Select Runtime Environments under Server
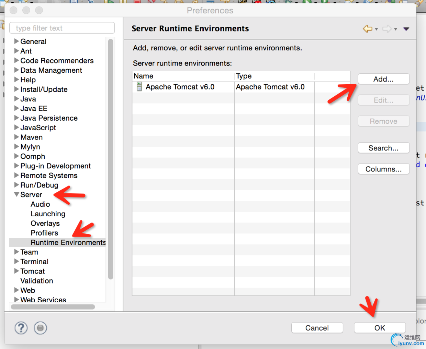Screen dimensions: 426x349 coord(68,242)
